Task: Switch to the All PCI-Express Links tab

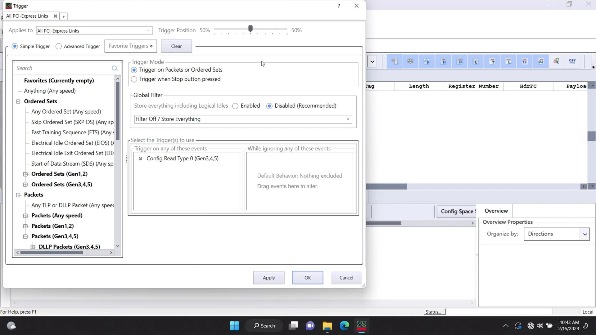Action: 27,16
